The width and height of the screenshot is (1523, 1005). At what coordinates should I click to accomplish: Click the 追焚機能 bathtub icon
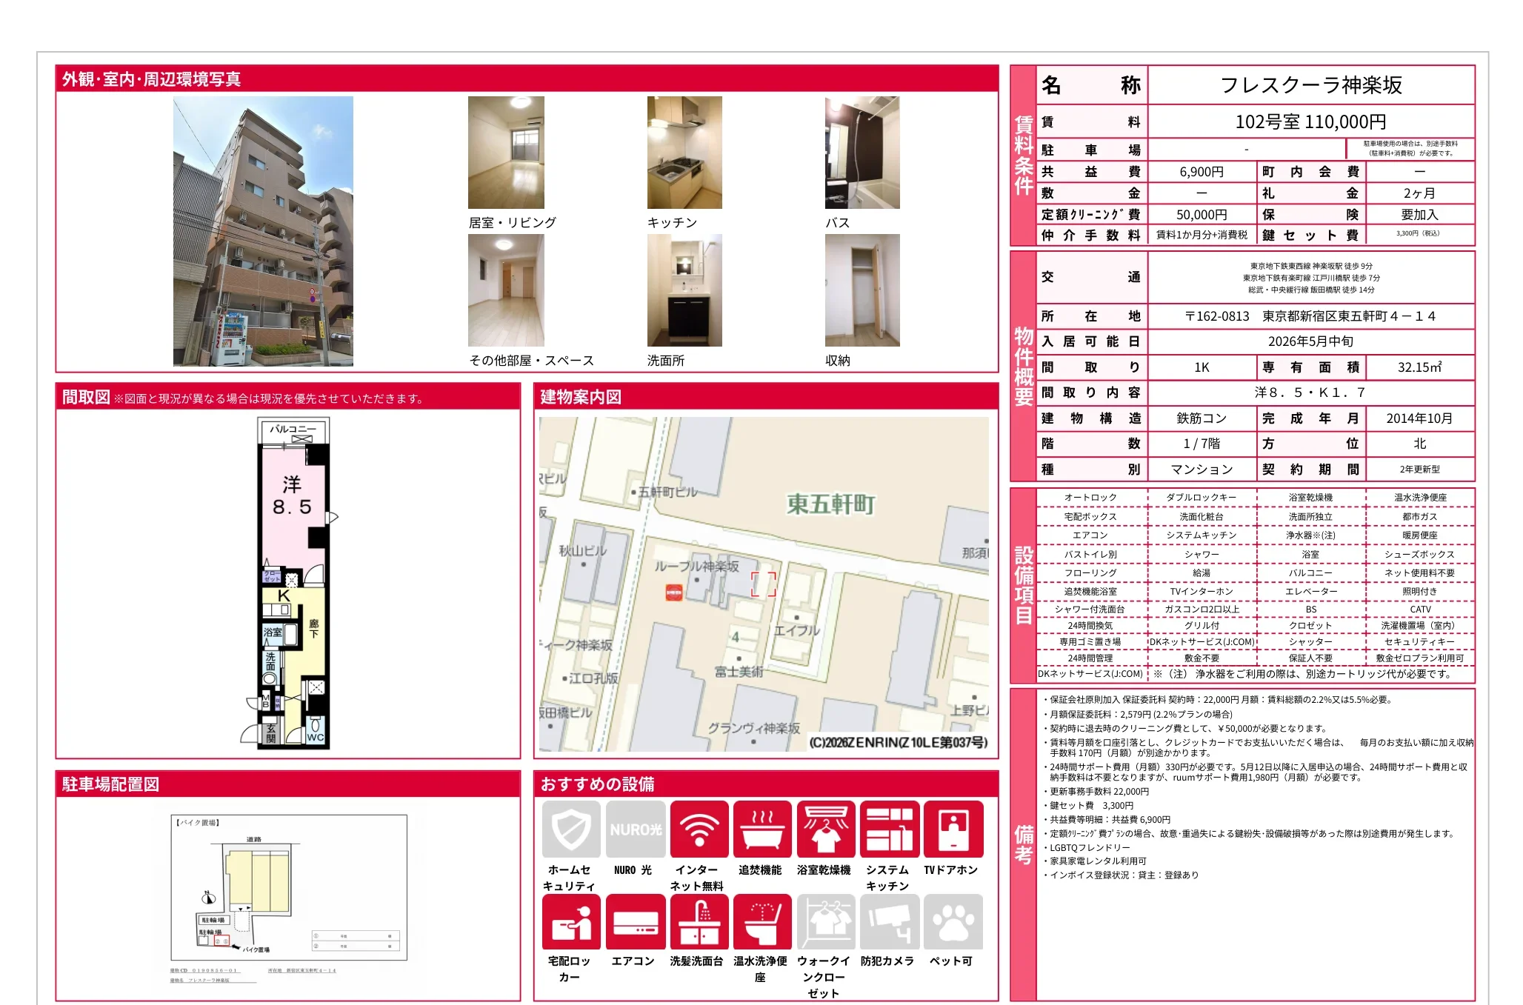pyautogui.click(x=762, y=829)
